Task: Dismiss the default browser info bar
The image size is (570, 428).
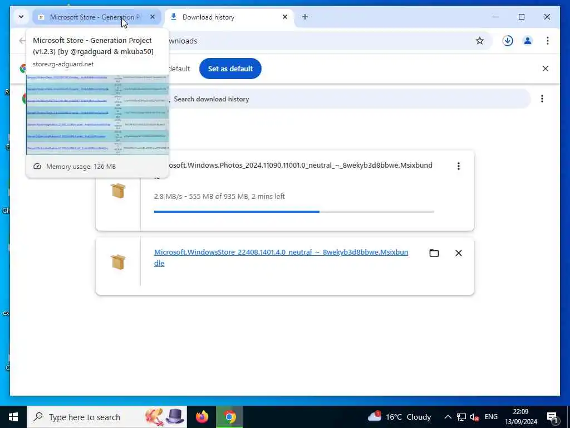Action: tap(546, 69)
